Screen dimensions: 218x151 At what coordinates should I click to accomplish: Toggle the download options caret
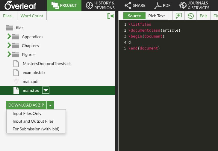coord(50,105)
